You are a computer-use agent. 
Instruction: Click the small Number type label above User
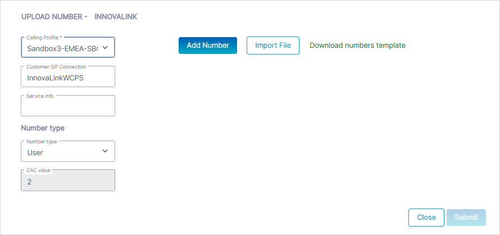tap(42, 142)
